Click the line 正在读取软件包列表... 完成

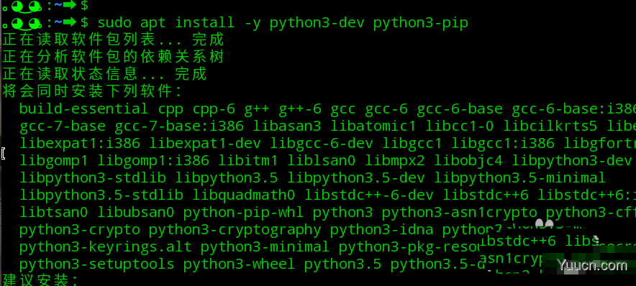113,40
